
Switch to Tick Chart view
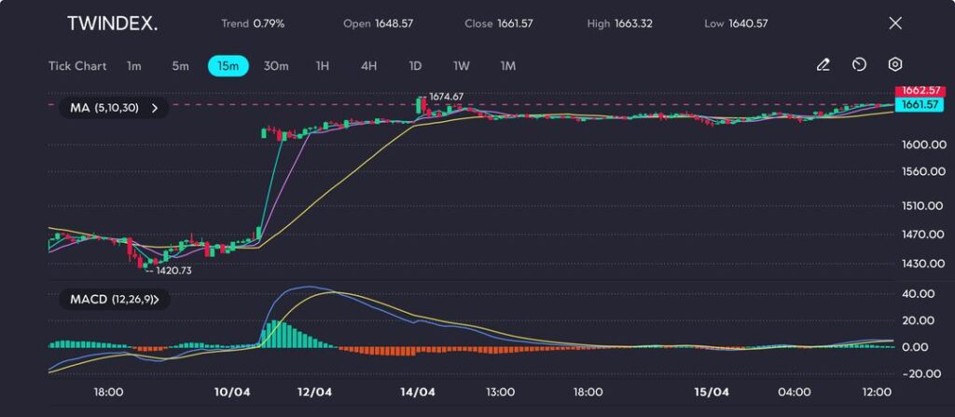77,66
